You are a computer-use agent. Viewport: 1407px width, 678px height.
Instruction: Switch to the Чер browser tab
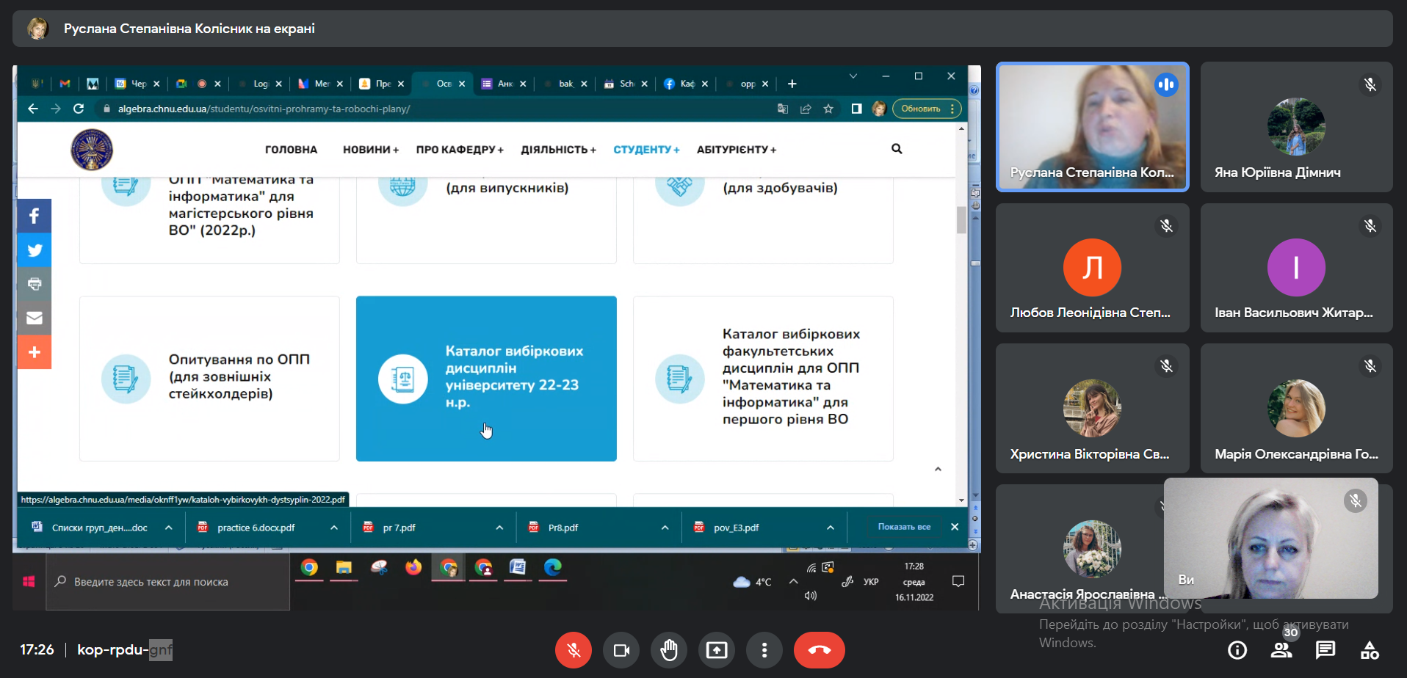click(x=137, y=84)
